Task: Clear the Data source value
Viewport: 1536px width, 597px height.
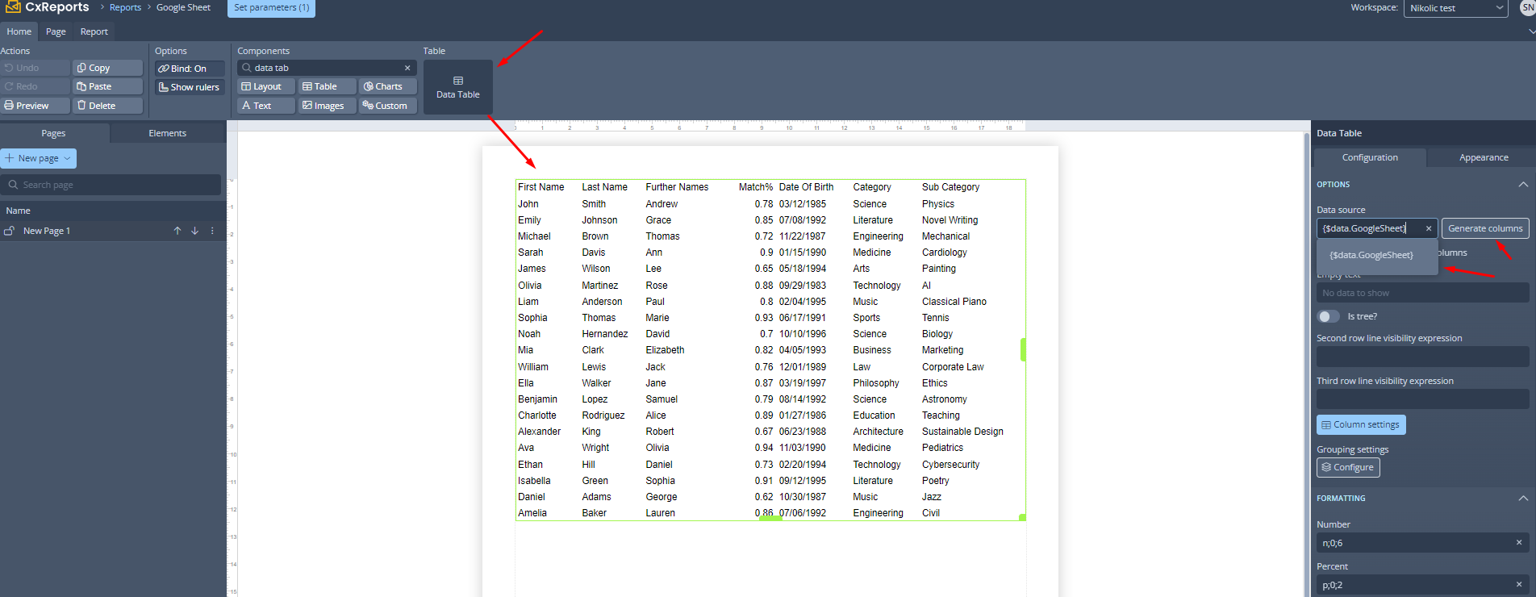Action: click(1429, 228)
